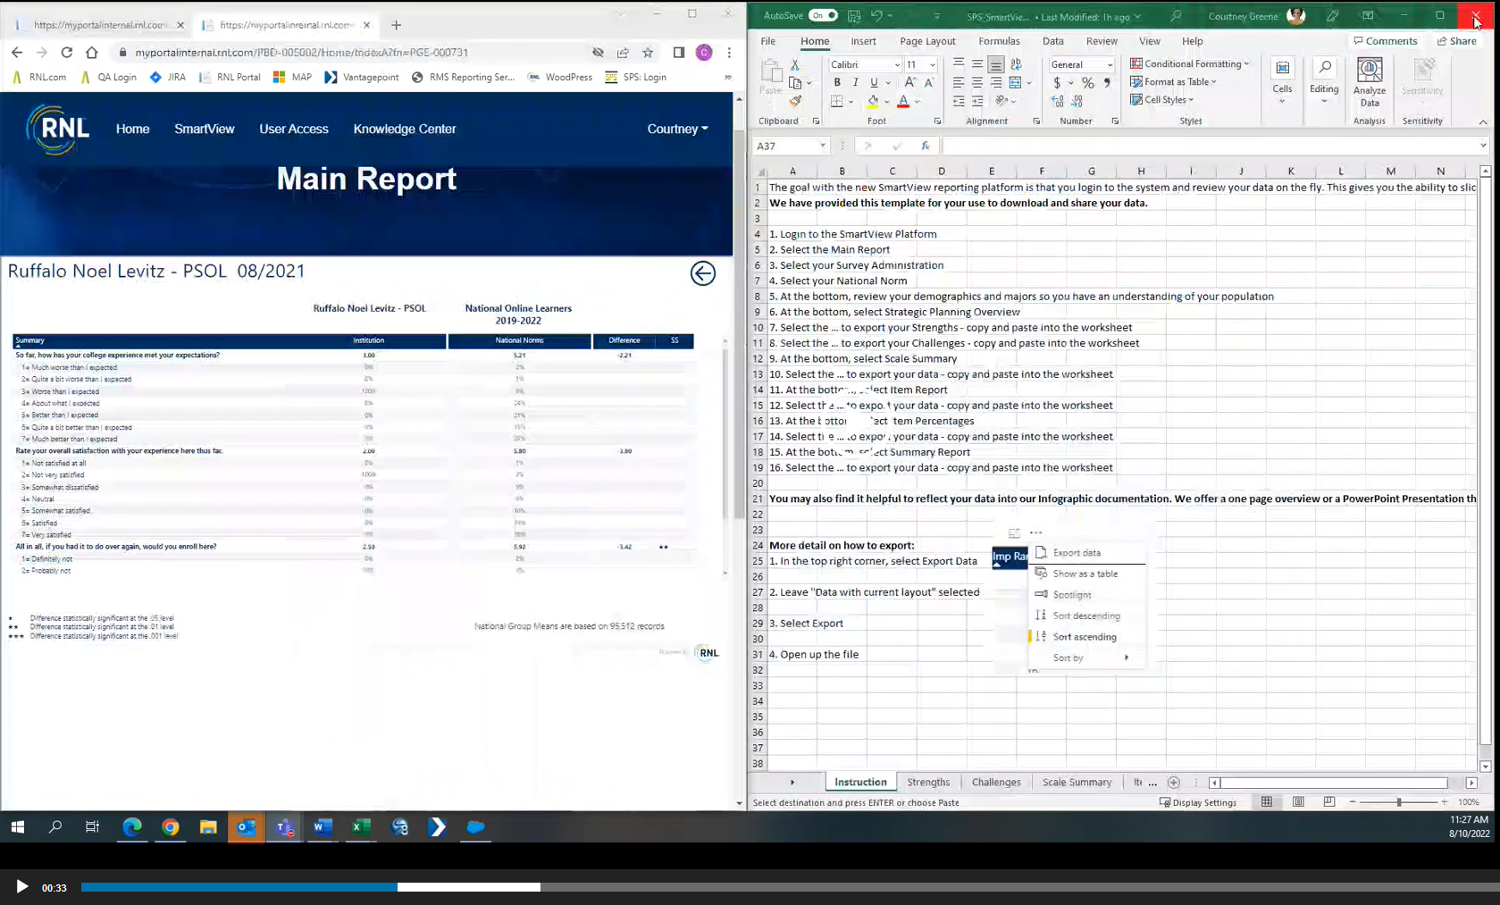Open the Format as Table dropdown

(1173, 81)
